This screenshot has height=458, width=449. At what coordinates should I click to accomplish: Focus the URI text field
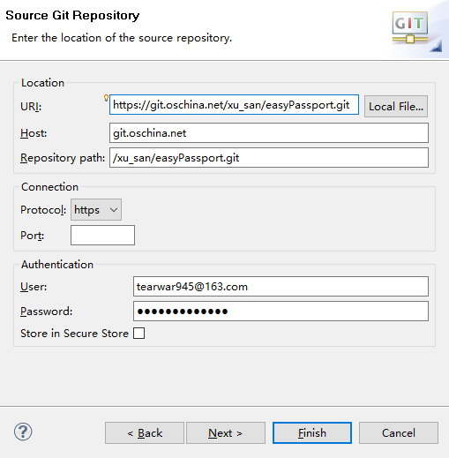pyautogui.click(x=234, y=105)
